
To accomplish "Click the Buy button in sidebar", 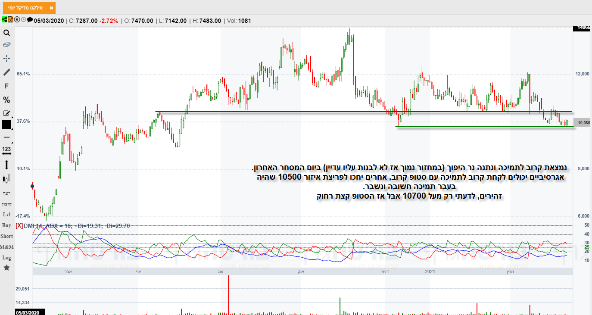I will click(6, 225).
